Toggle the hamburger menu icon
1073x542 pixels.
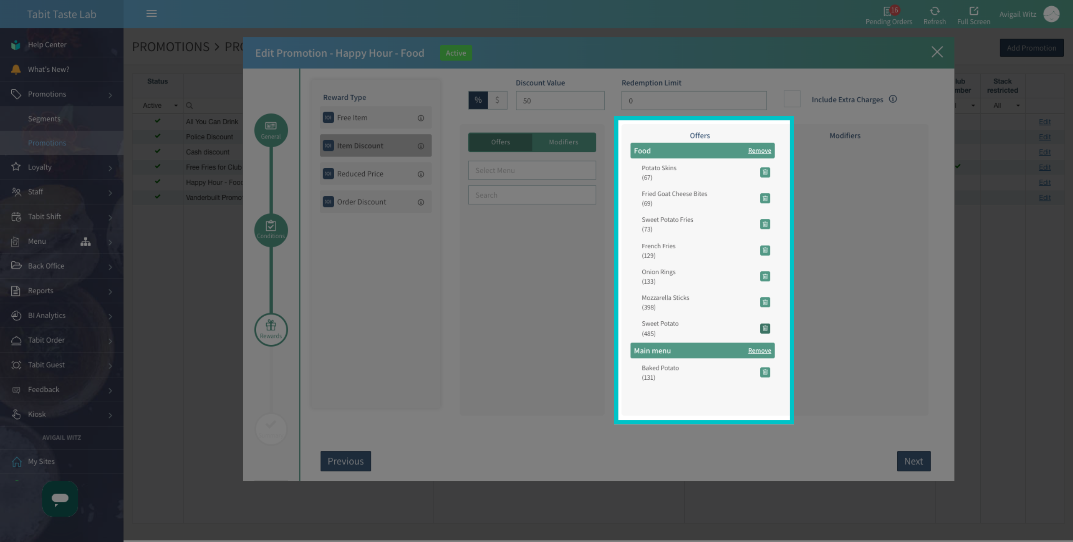click(x=151, y=14)
